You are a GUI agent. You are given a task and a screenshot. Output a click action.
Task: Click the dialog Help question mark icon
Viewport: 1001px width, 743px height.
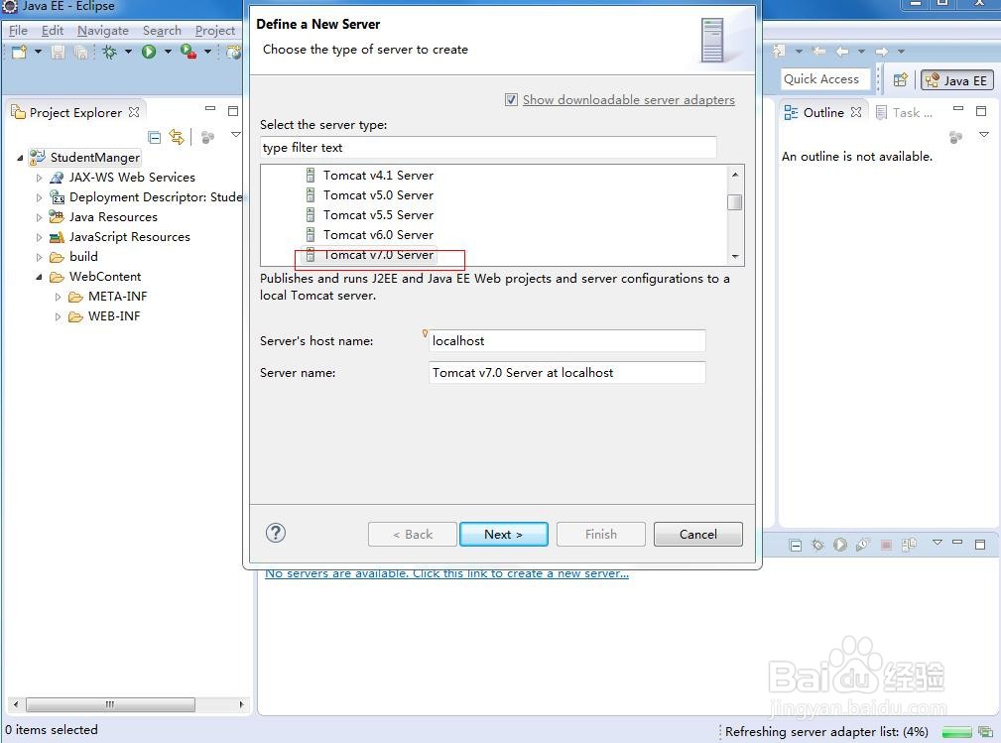(276, 533)
